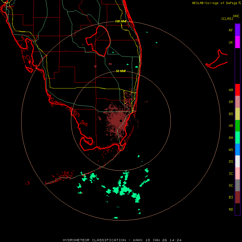The width and height of the screenshot is (242, 242).
Task: Select the pink GR legend color
Action: coord(237,102)
